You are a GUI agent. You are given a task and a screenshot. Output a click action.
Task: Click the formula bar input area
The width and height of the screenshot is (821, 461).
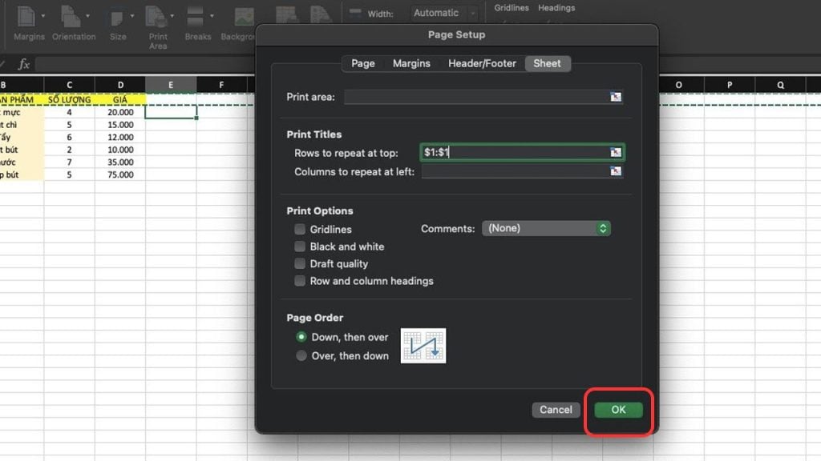(x=147, y=64)
